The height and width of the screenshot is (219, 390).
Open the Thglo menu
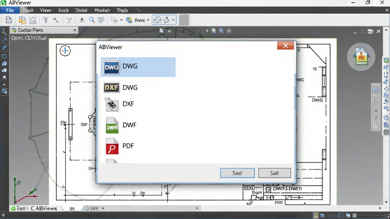(122, 10)
